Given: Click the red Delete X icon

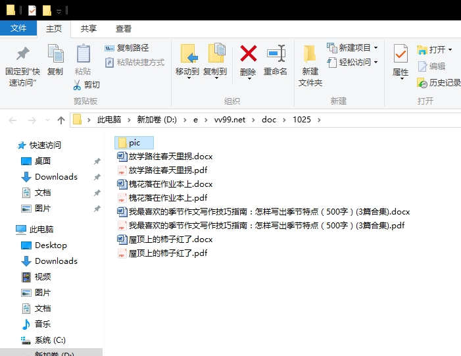Looking at the screenshot, I should (x=248, y=53).
